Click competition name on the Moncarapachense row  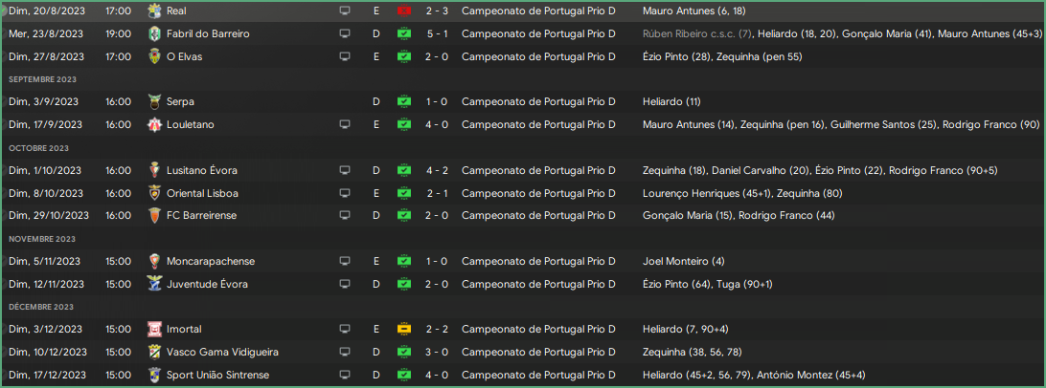tap(538, 262)
